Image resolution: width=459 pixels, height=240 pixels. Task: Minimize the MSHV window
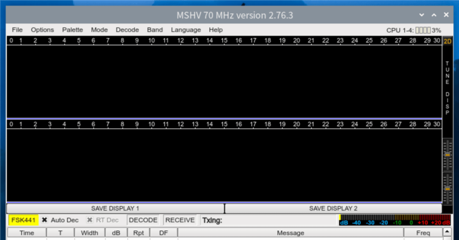(x=422, y=15)
